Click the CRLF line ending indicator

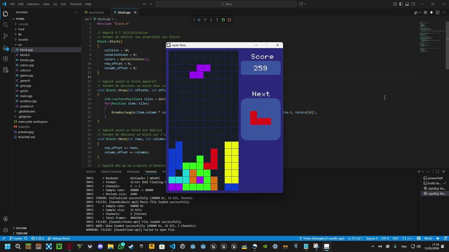point(395,238)
